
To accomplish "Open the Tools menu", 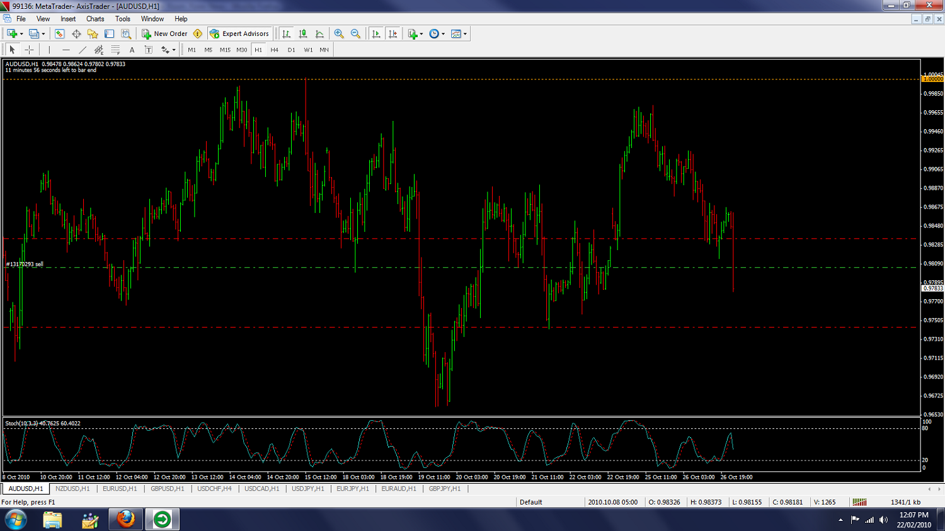I will pyautogui.click(x=123, y=19).
